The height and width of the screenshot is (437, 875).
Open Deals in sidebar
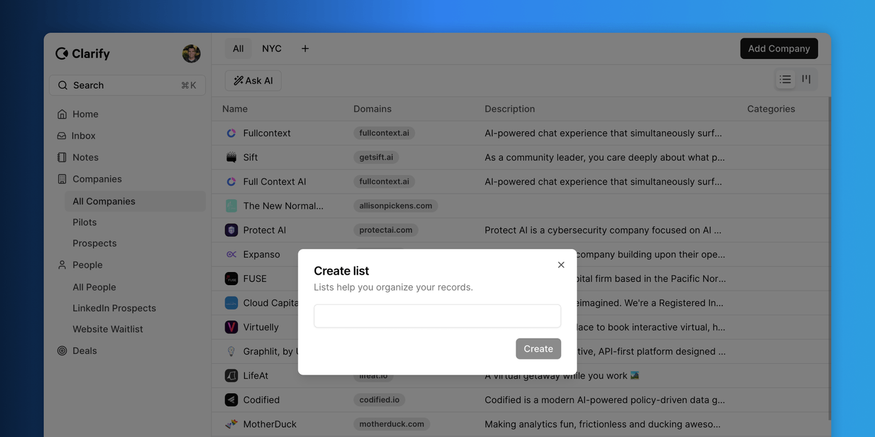[x=84, y=351]
